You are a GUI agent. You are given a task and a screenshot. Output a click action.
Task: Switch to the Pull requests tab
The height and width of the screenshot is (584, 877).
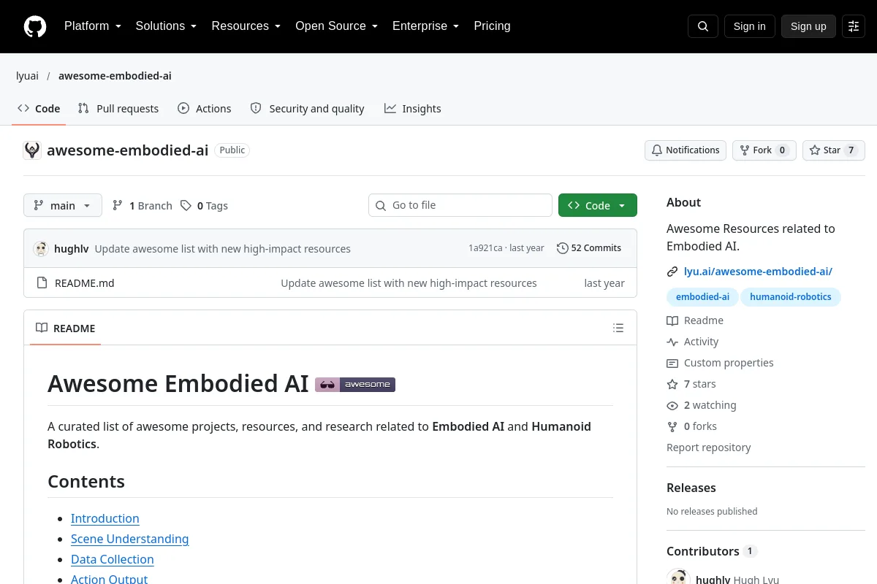[x=118, y=109]
